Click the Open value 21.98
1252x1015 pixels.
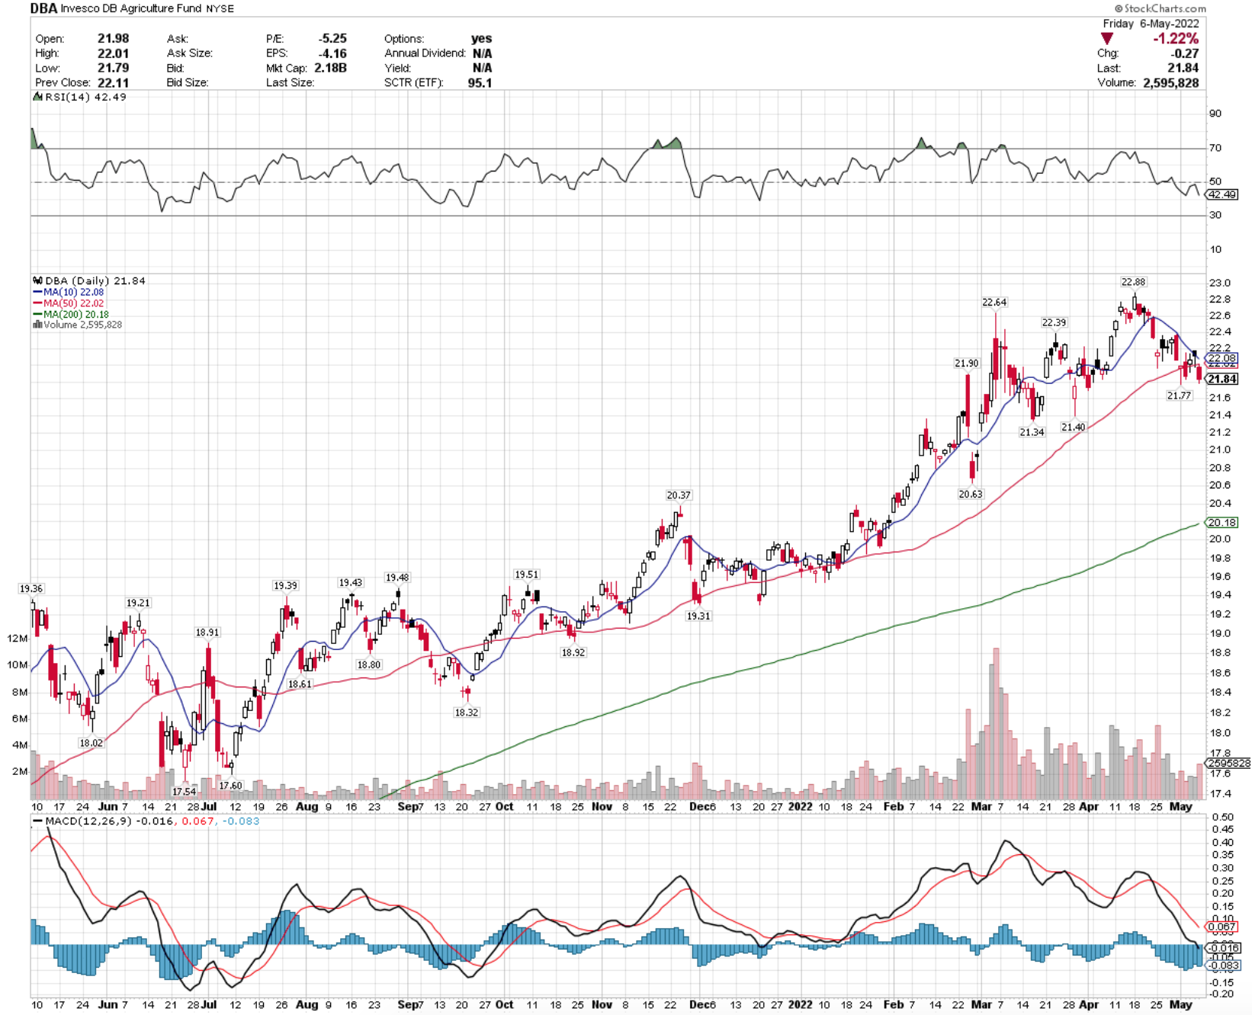113,38
